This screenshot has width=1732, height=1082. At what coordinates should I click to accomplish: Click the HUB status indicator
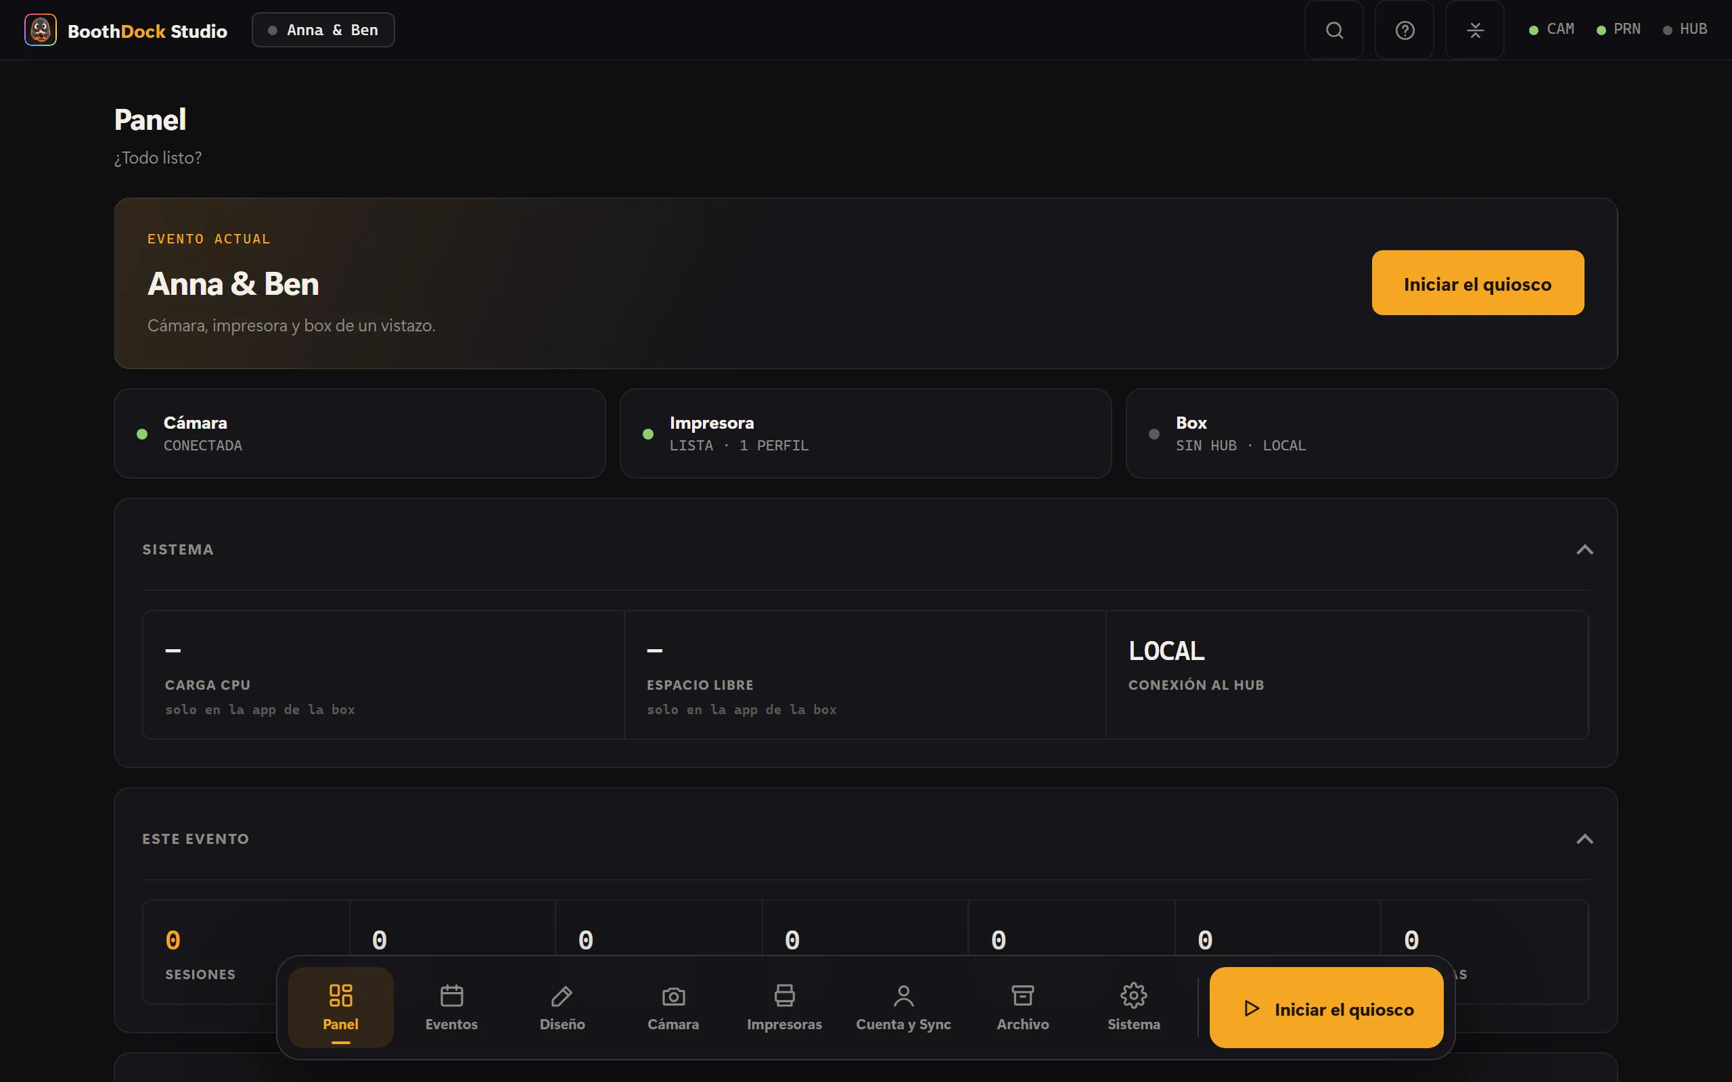point(1685,29)
